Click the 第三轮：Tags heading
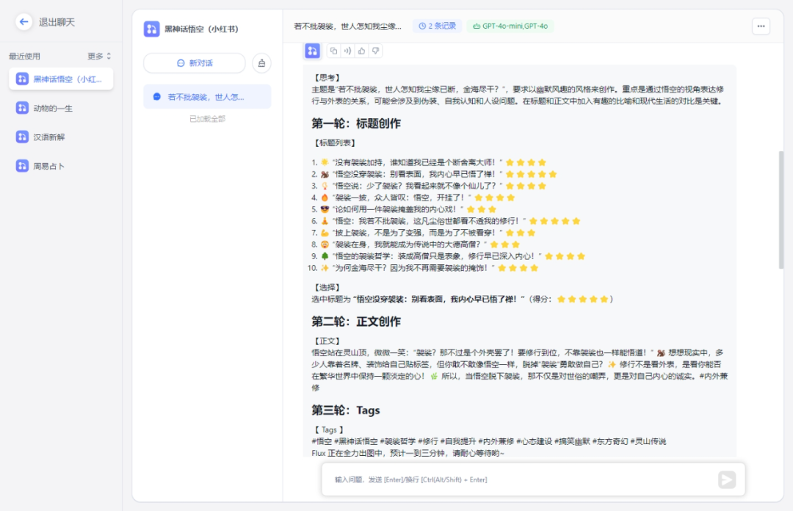 pyautogui.click(x=345, y=410)
